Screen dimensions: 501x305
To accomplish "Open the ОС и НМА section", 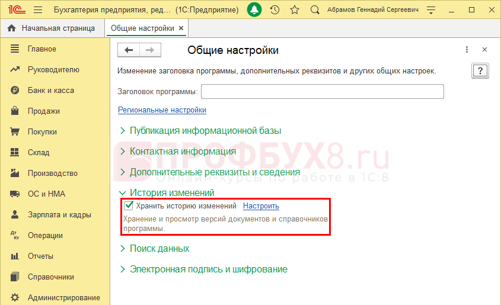I will click(46, 194).
